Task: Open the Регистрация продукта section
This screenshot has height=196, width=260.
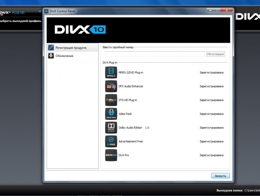Action: coord(73,48)
